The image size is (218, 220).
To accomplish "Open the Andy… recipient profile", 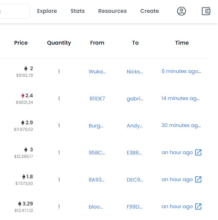I will click(x=135, y=126).
